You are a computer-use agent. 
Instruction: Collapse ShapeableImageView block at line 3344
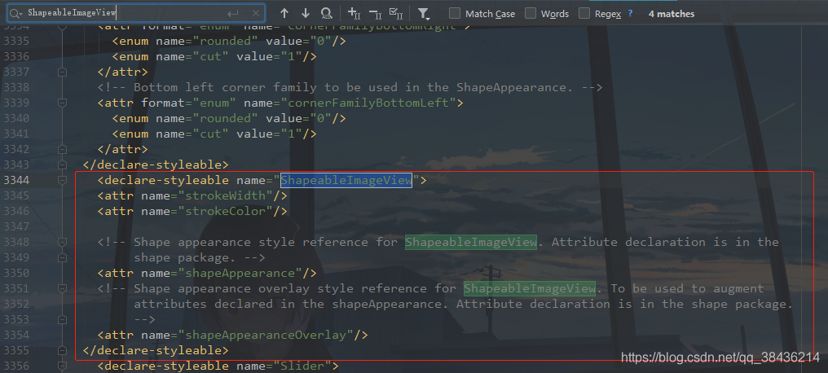pos(62,181)
